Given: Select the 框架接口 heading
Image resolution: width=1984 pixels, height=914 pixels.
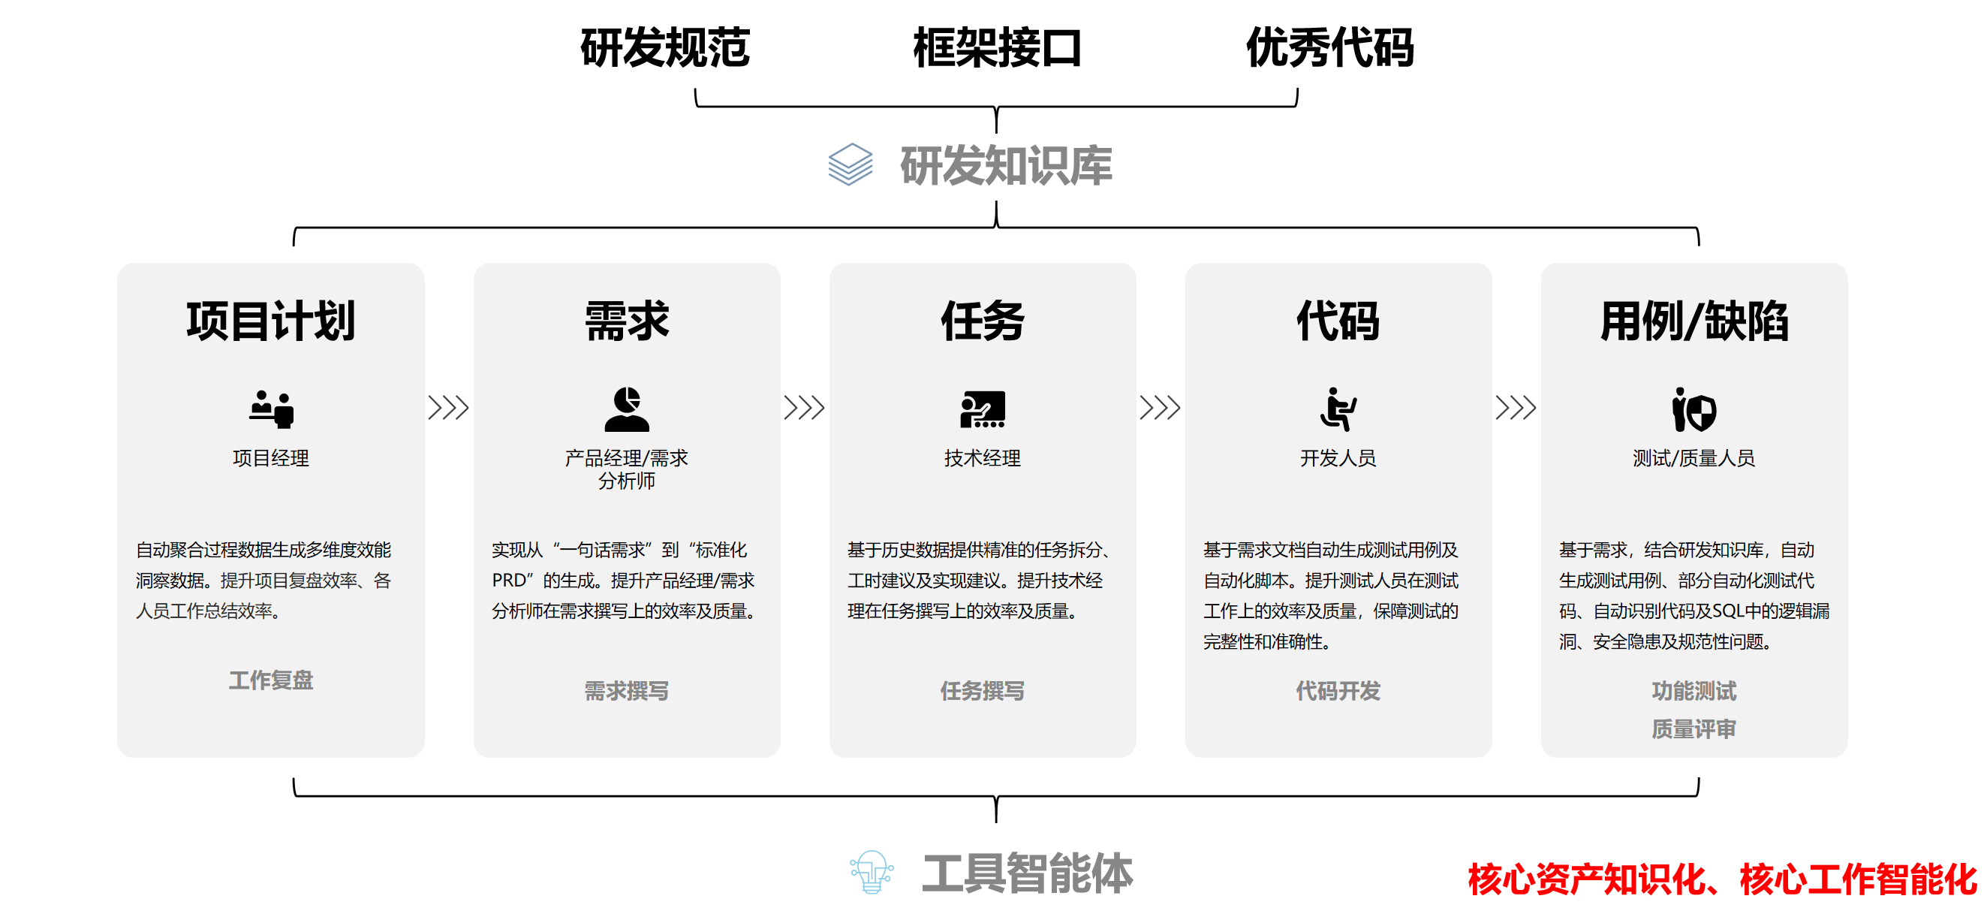Looking at the screenshot, I should pyautogui.click(x=998, y=48).
